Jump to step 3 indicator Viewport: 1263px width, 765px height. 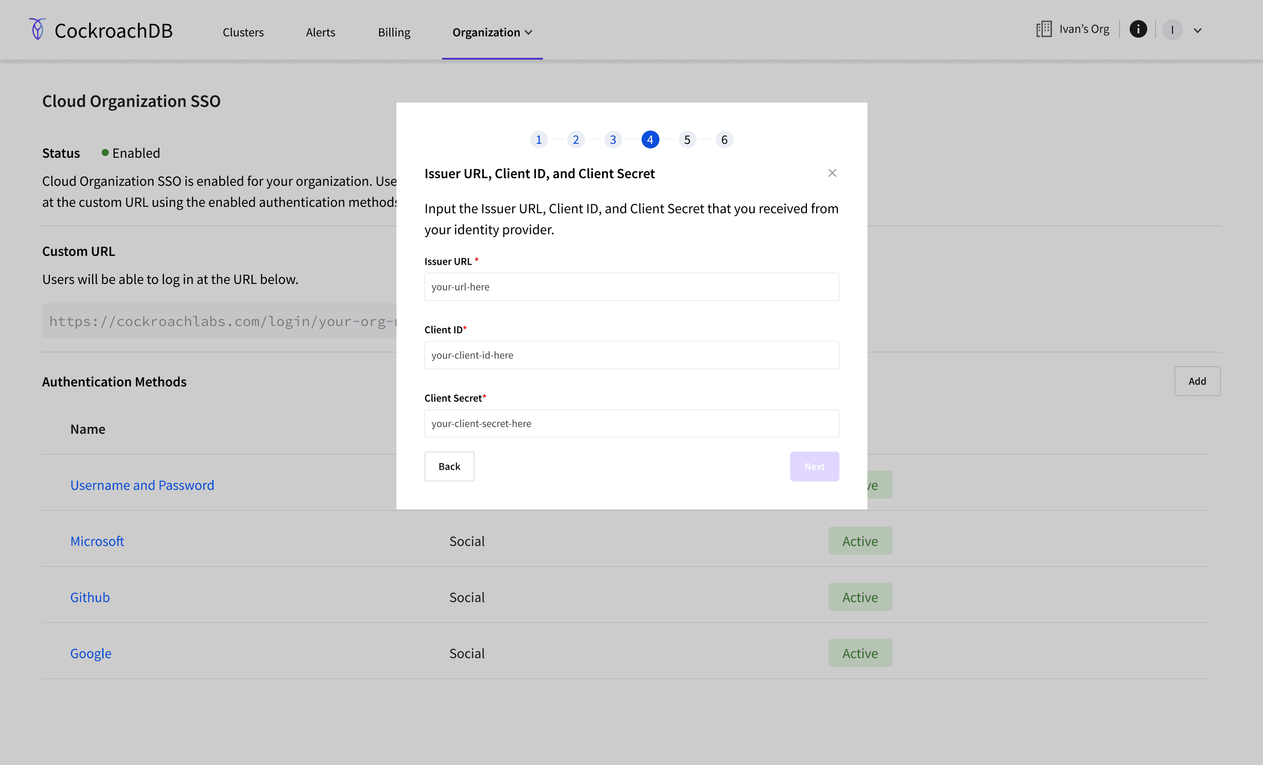click(x=613, y=139)
